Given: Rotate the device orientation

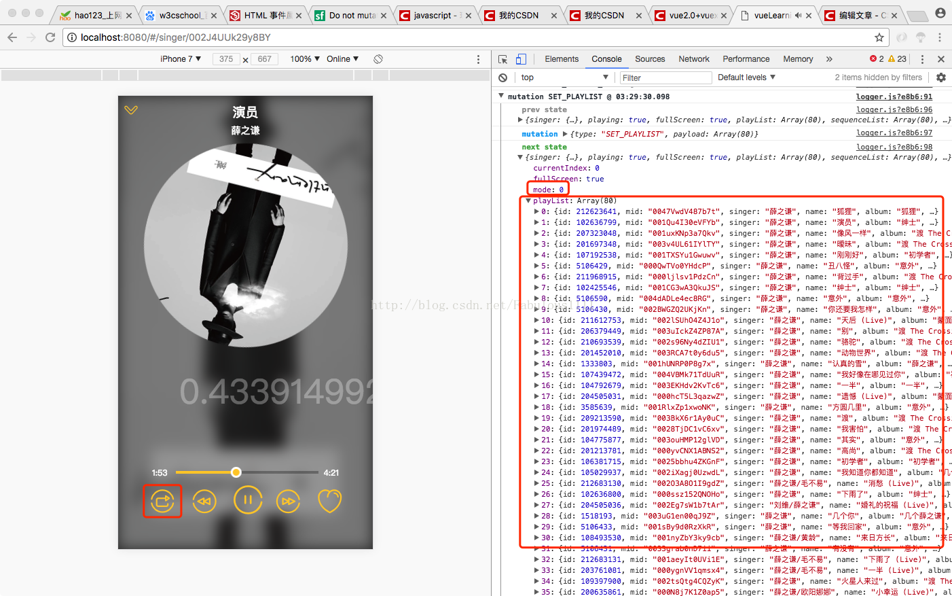Looking at the screenshot, I should (x=378, y=59).
